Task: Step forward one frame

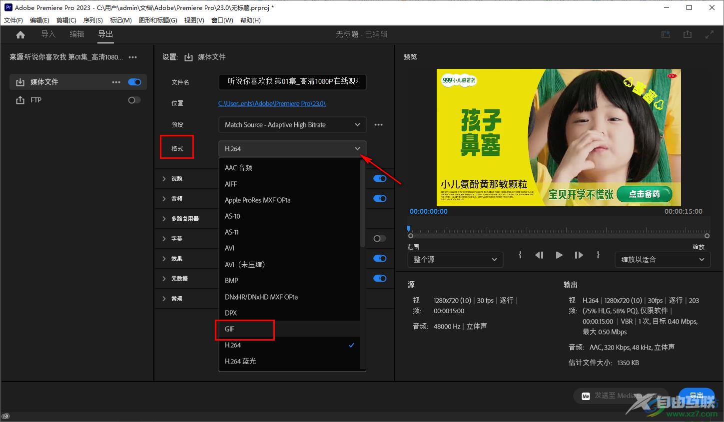Action: (579, 255)
